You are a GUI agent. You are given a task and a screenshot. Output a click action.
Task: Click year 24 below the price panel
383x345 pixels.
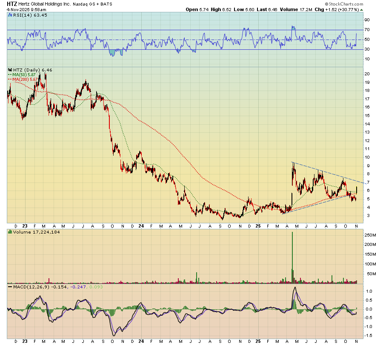click(x=141, y=226)
